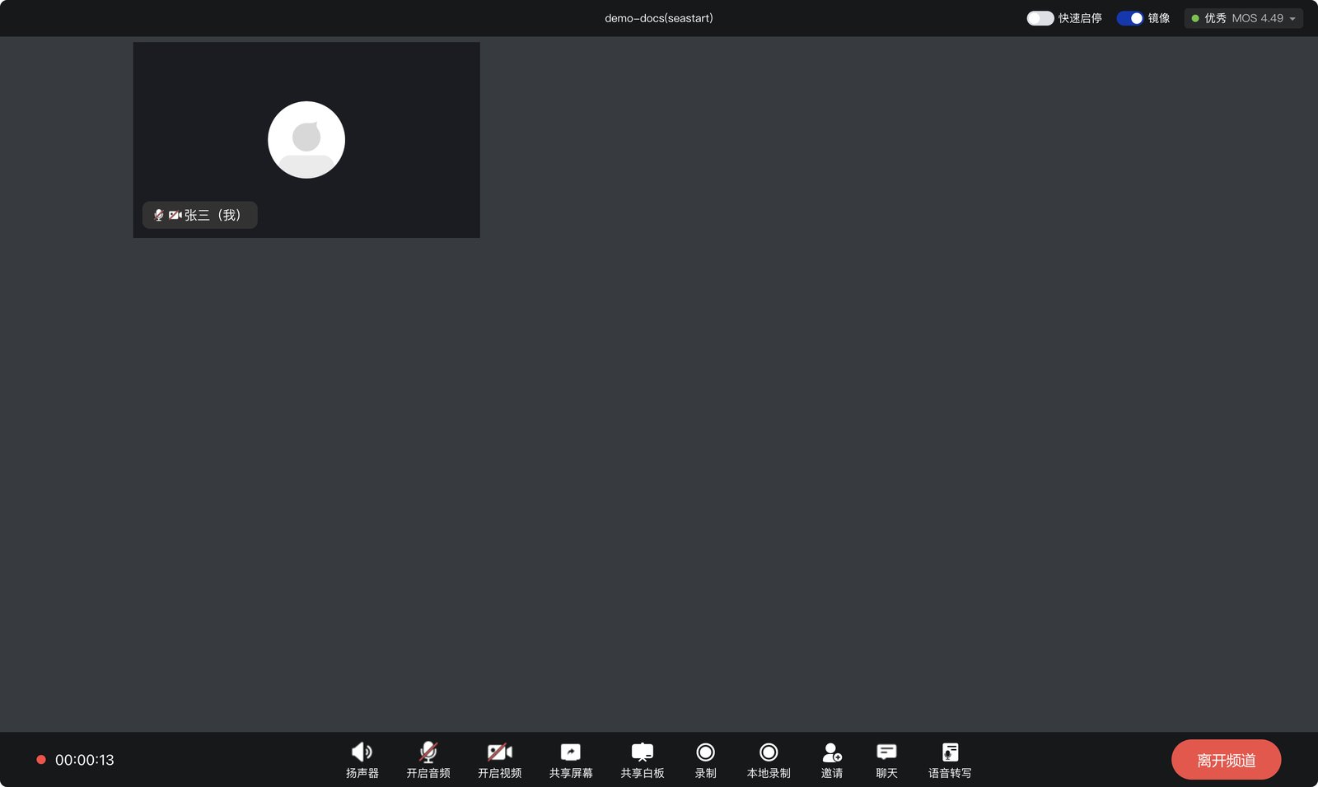The image size is (1318, 787).
Task: Invite participants with 邀请
Action: (x=832, y=760)
